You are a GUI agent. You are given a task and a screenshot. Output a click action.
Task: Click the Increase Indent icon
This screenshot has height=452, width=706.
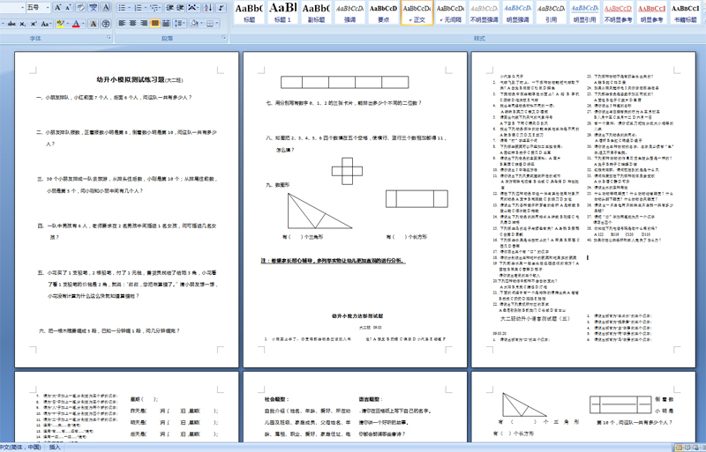[x=180, y=8]
